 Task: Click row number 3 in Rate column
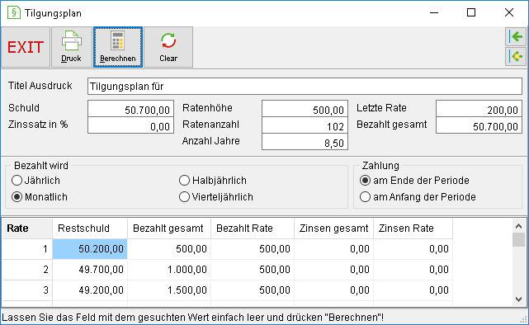point(27,290)
